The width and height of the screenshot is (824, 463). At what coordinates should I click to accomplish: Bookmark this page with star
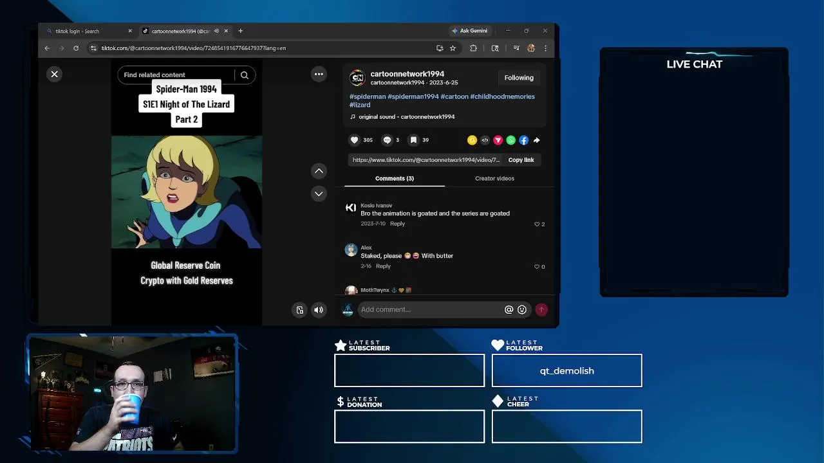pos(453,48)
